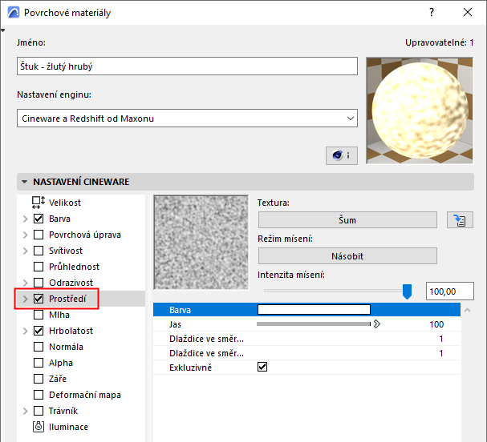Click the Intenzita míšení slider handle
The width and height of the screenshot is (487, 442).
pyautogui.click(x=407, y=291)
